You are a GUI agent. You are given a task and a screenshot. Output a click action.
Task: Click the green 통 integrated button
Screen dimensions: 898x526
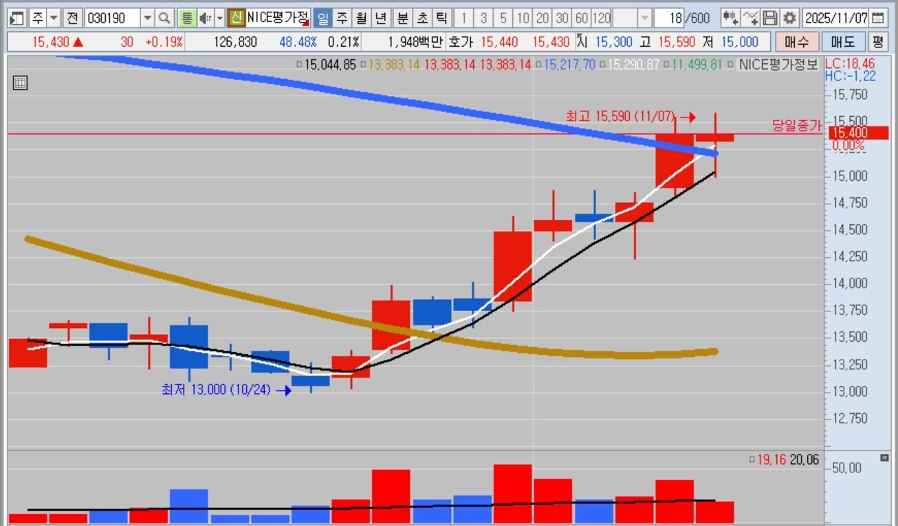pos(186,18)
